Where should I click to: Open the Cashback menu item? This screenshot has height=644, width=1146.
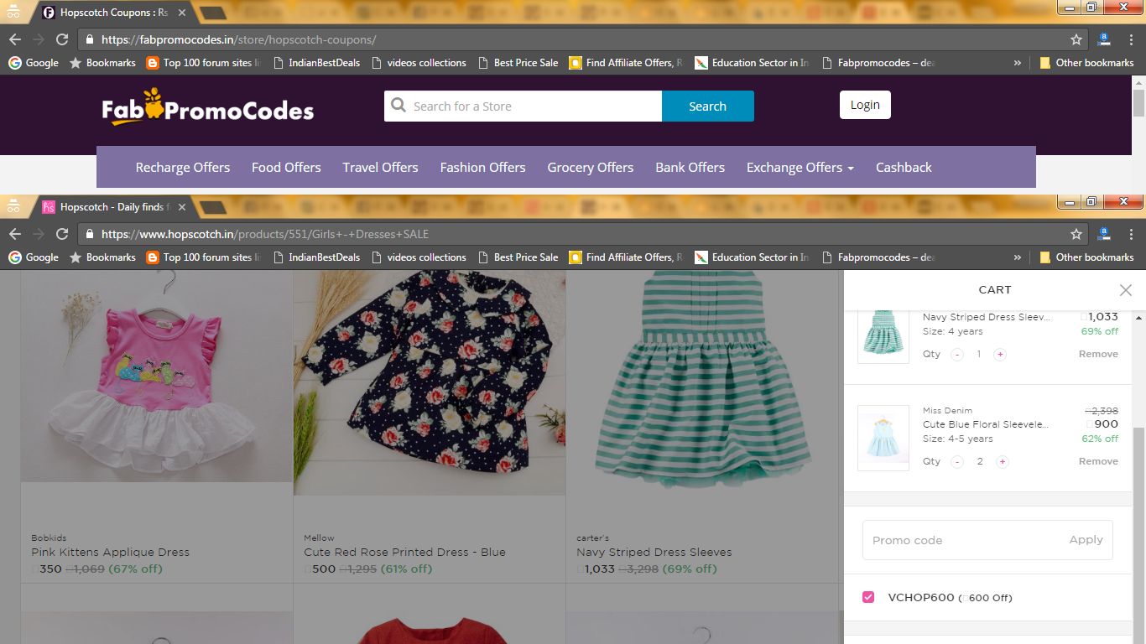click(x=904, y=167)
